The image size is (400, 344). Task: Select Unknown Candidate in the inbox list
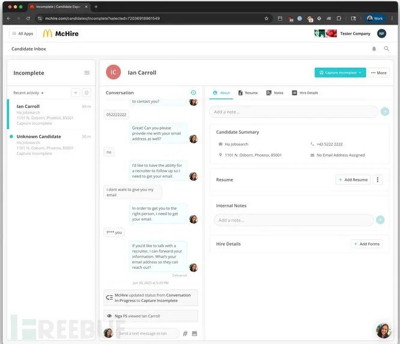51,145
